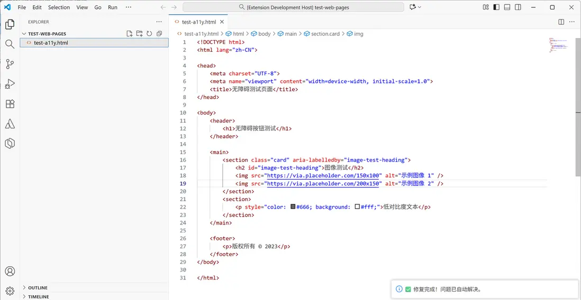The width and height of the screenshot is (581, 300).
Task: Click the New File icon in Explorer
Action: click(130, 34)
